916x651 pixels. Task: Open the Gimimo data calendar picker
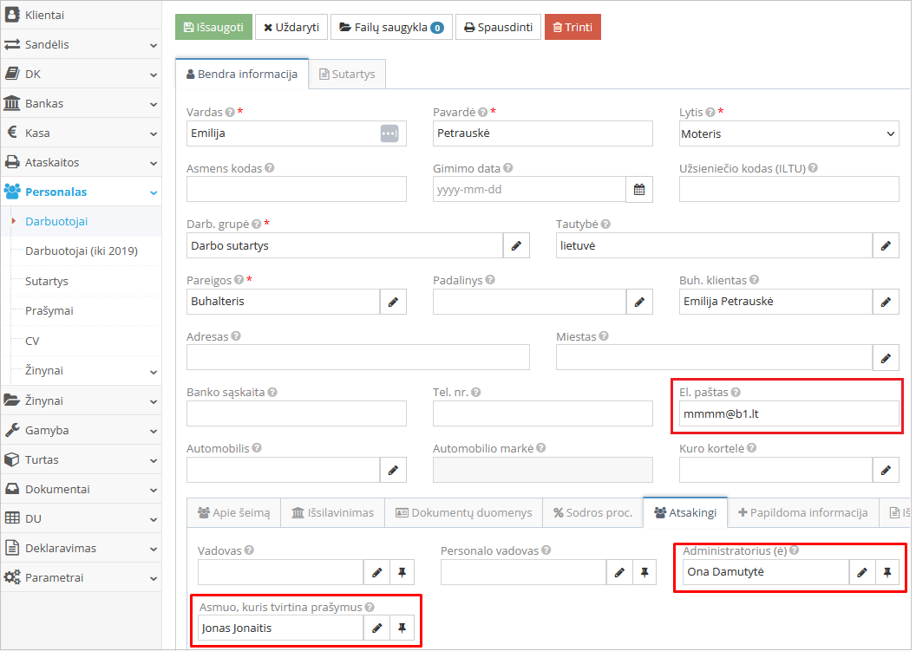coord(639,190)
